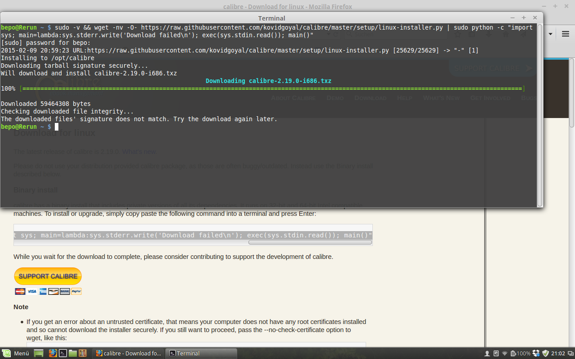Minimize the Firefox window
Image resolution: width=575 pixels, height=359 pixels.
[x=544, y=6]
